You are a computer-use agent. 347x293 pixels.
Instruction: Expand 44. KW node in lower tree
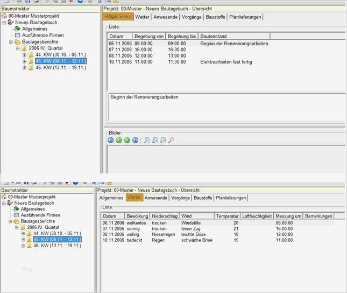[23, 233]
